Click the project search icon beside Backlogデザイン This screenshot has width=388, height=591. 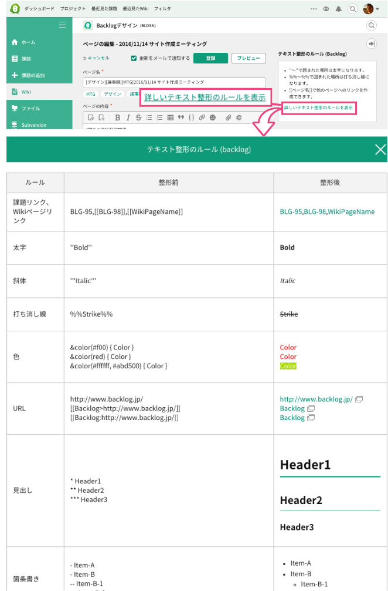coord(371,26)
